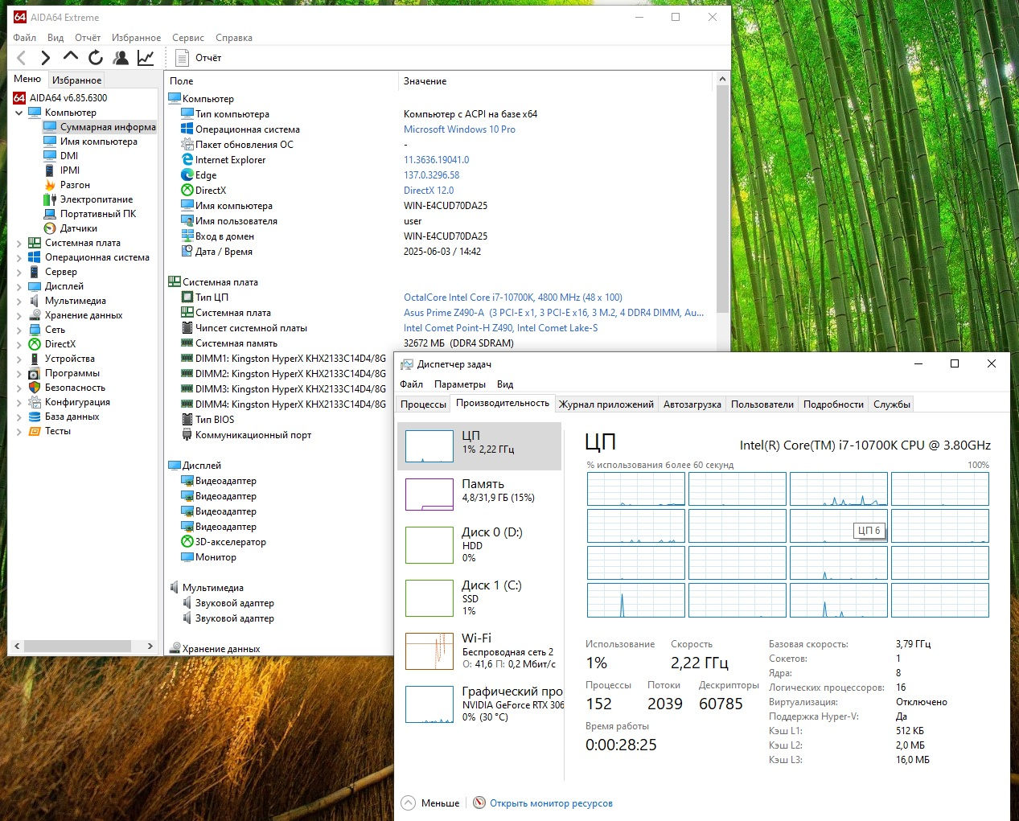Open the Asus Prime Z490-A link
Image resolution: width=1019 pixels, height=821 pixels.
(x=553, y=313)
